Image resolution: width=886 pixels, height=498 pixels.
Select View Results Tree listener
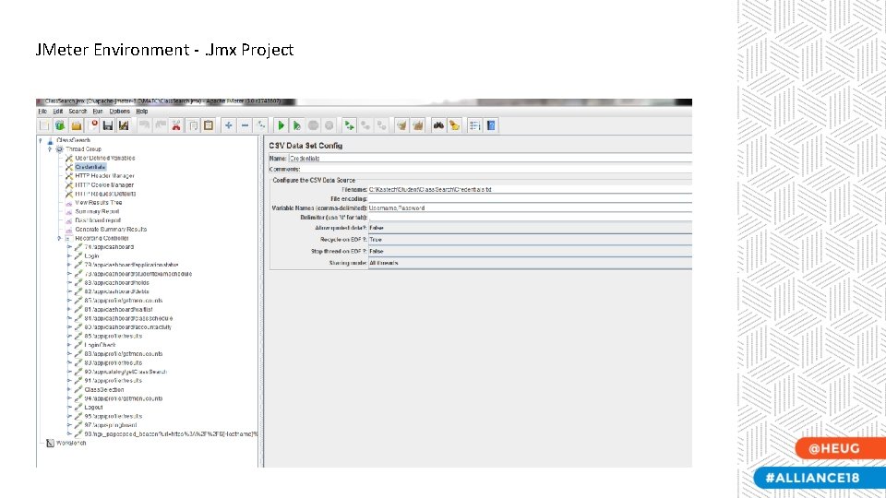tap(99, 203)
